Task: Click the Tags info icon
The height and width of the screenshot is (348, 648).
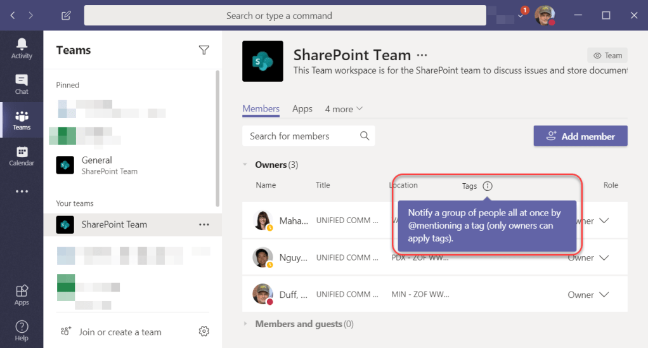Action: (488, 186)
